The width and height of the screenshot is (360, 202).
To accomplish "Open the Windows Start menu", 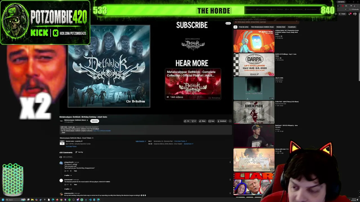I will (3, 200).
